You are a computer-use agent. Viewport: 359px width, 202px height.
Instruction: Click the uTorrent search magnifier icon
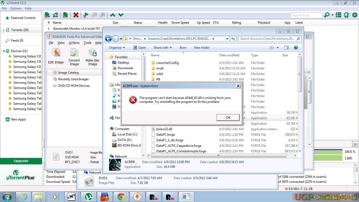tap(327, 15)
